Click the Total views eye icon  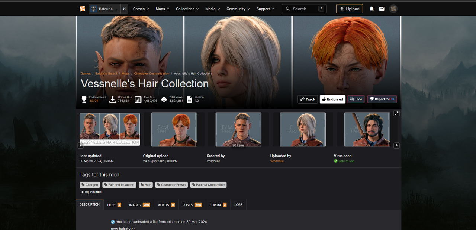pyautogui.click(x=164, y=99)
